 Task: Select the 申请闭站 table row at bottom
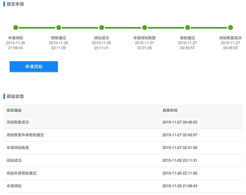[x=123, y=186]
